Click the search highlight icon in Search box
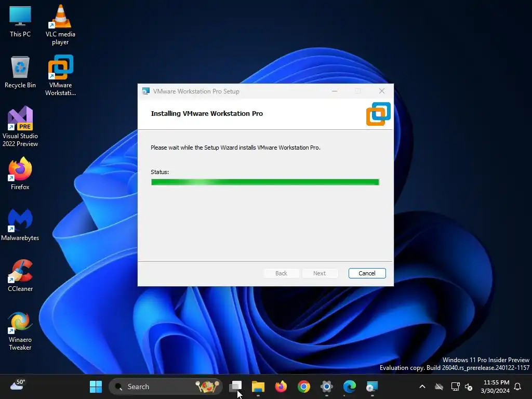Viewport: 532px width, 399px height. click(207, 386)
